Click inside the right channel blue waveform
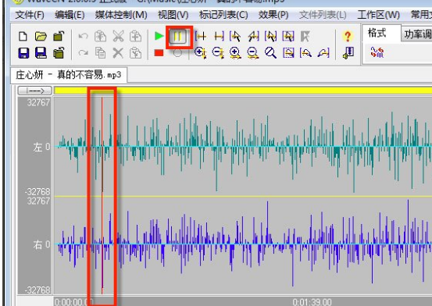The height and width of the screenshot is (306, 432). click(243, 244)
